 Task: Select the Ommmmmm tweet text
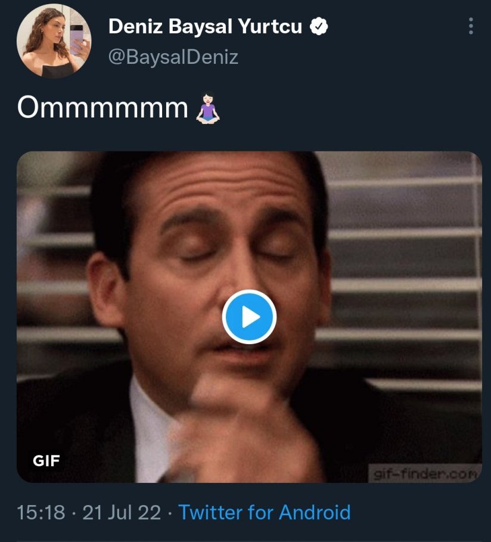tap(102, 109)
